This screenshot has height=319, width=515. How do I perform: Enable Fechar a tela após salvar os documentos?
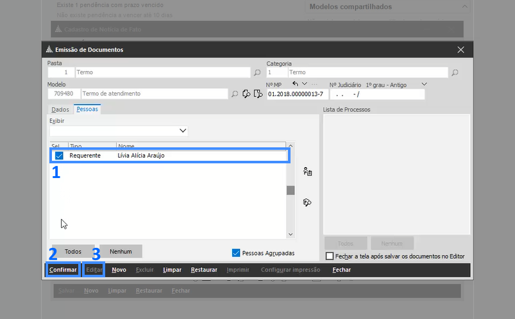330,256
